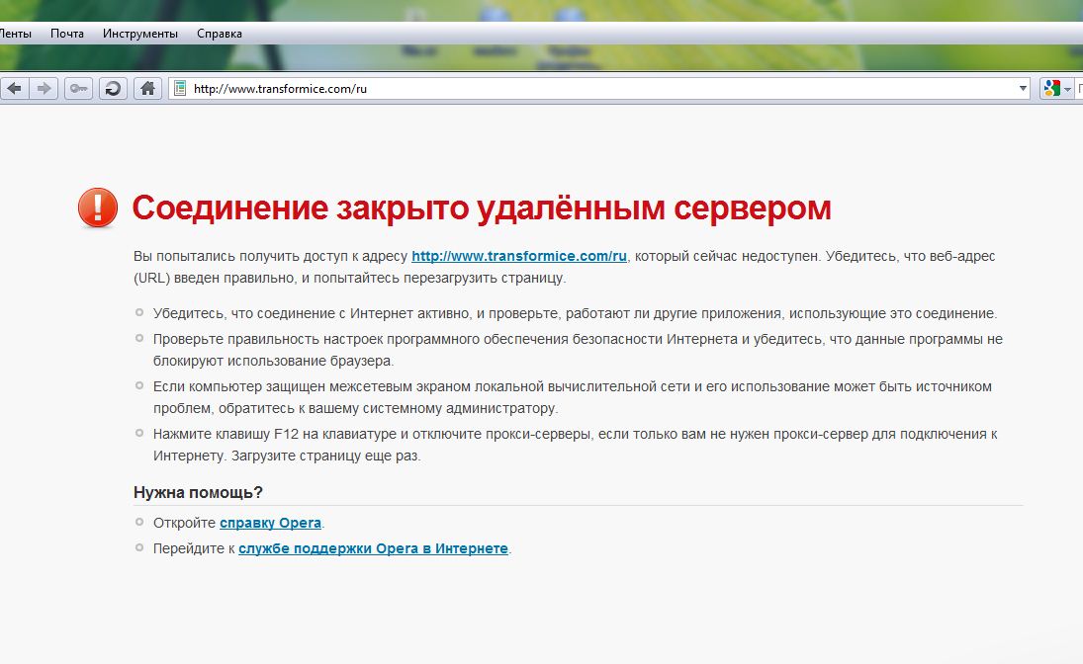Open the Ленты menu
Screen dimensions: 1083x664
click(x=15, y=34)
